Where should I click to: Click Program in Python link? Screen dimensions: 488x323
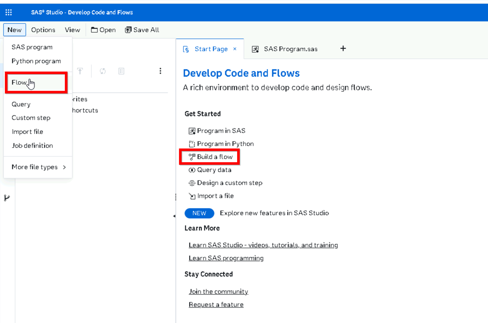pyautogui.click(x=221, y=144)
